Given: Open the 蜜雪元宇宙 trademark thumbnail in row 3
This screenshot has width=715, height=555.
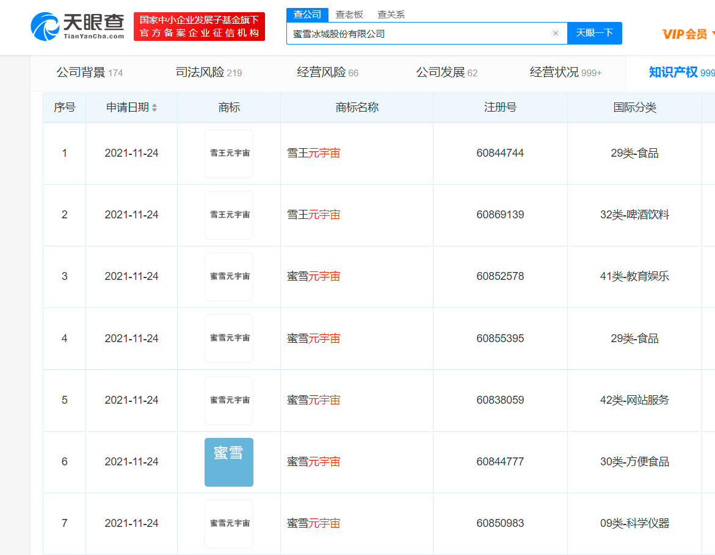Looking at the screenshot, I should pos(228,277).
